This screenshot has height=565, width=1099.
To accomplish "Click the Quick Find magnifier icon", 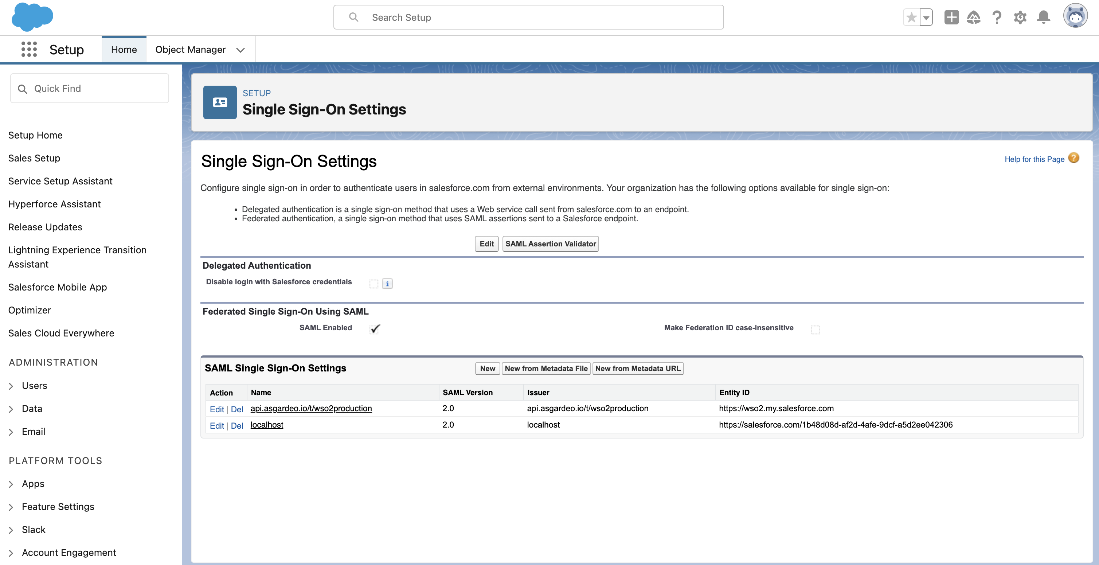I will coord(22,89).
